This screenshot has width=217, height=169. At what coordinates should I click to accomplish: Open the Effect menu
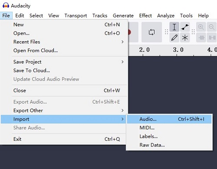tap(145, 16)
